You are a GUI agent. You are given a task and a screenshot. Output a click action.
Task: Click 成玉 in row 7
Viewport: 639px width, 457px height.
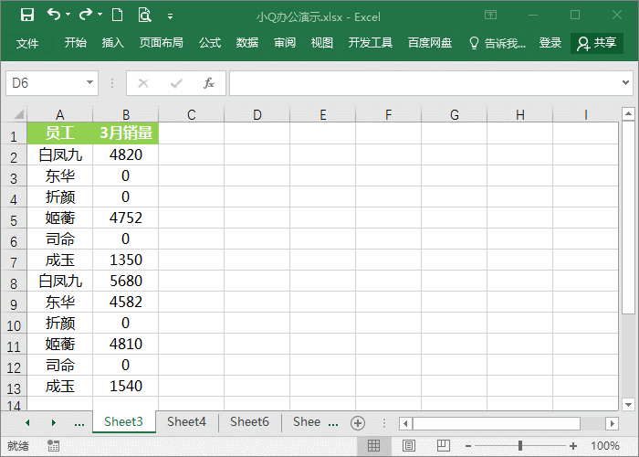(x=60, y=260)
